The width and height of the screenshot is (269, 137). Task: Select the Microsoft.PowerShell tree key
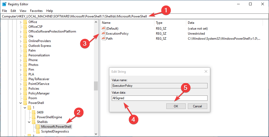[56, 127]
